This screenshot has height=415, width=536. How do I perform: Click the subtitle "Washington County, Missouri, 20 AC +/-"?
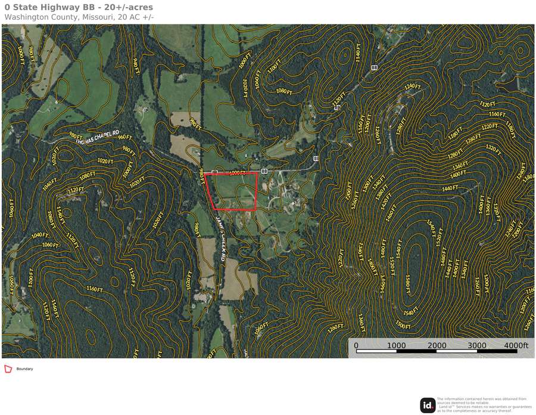[79, 17]
